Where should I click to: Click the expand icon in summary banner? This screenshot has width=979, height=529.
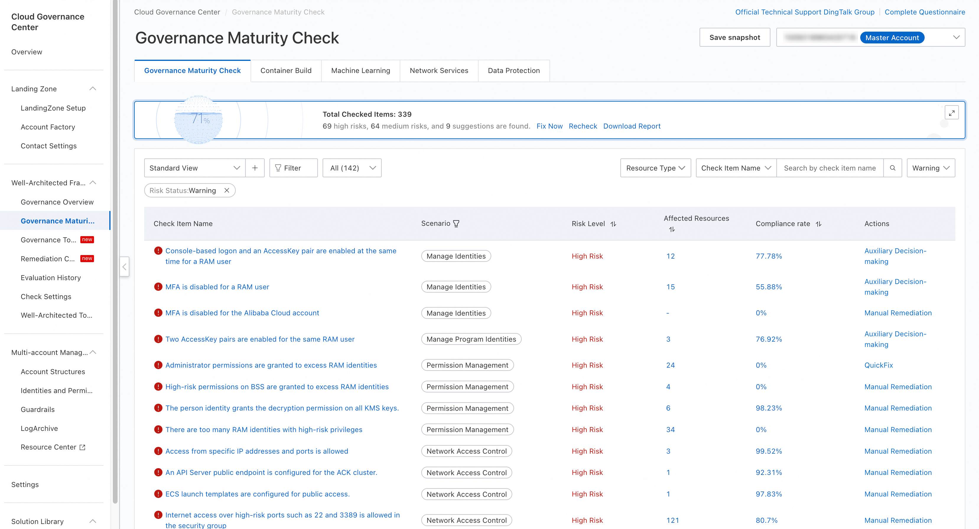(x=951, y=113)
